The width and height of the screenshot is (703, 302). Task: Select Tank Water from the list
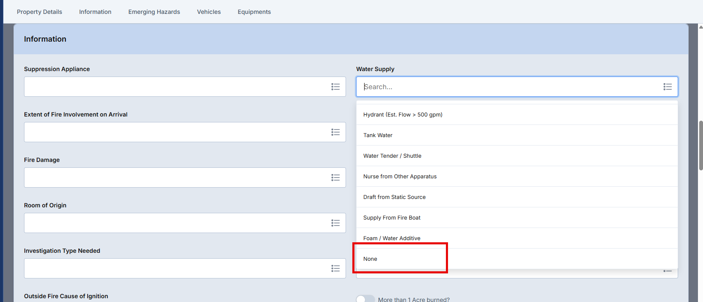point(378,135)
